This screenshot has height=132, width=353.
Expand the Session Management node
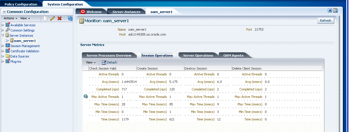3,46
